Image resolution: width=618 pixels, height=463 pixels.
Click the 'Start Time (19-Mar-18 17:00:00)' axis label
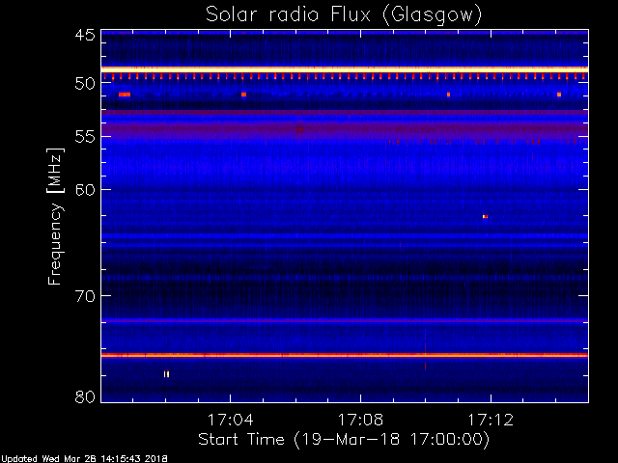[x=344, y=440]
